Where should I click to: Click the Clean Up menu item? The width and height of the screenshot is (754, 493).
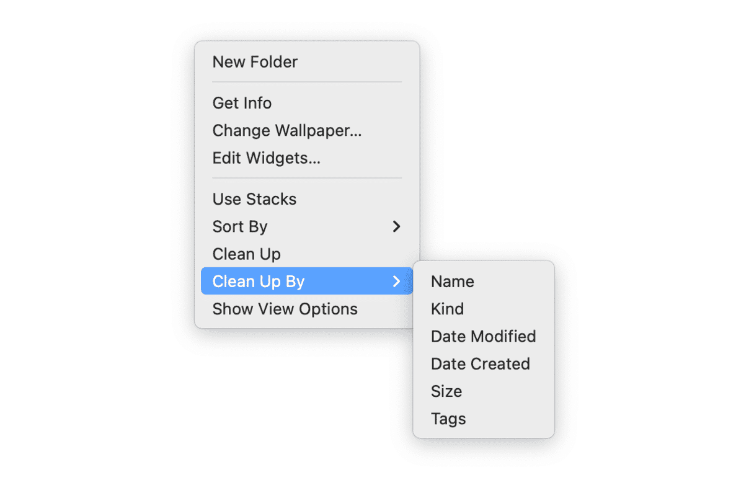pyautogui.click(x=246, y=254)
